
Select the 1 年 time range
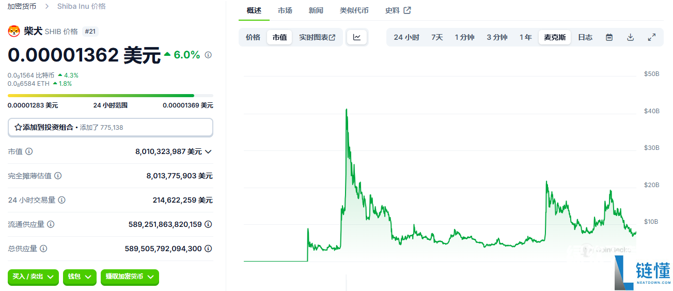(526, 37)
